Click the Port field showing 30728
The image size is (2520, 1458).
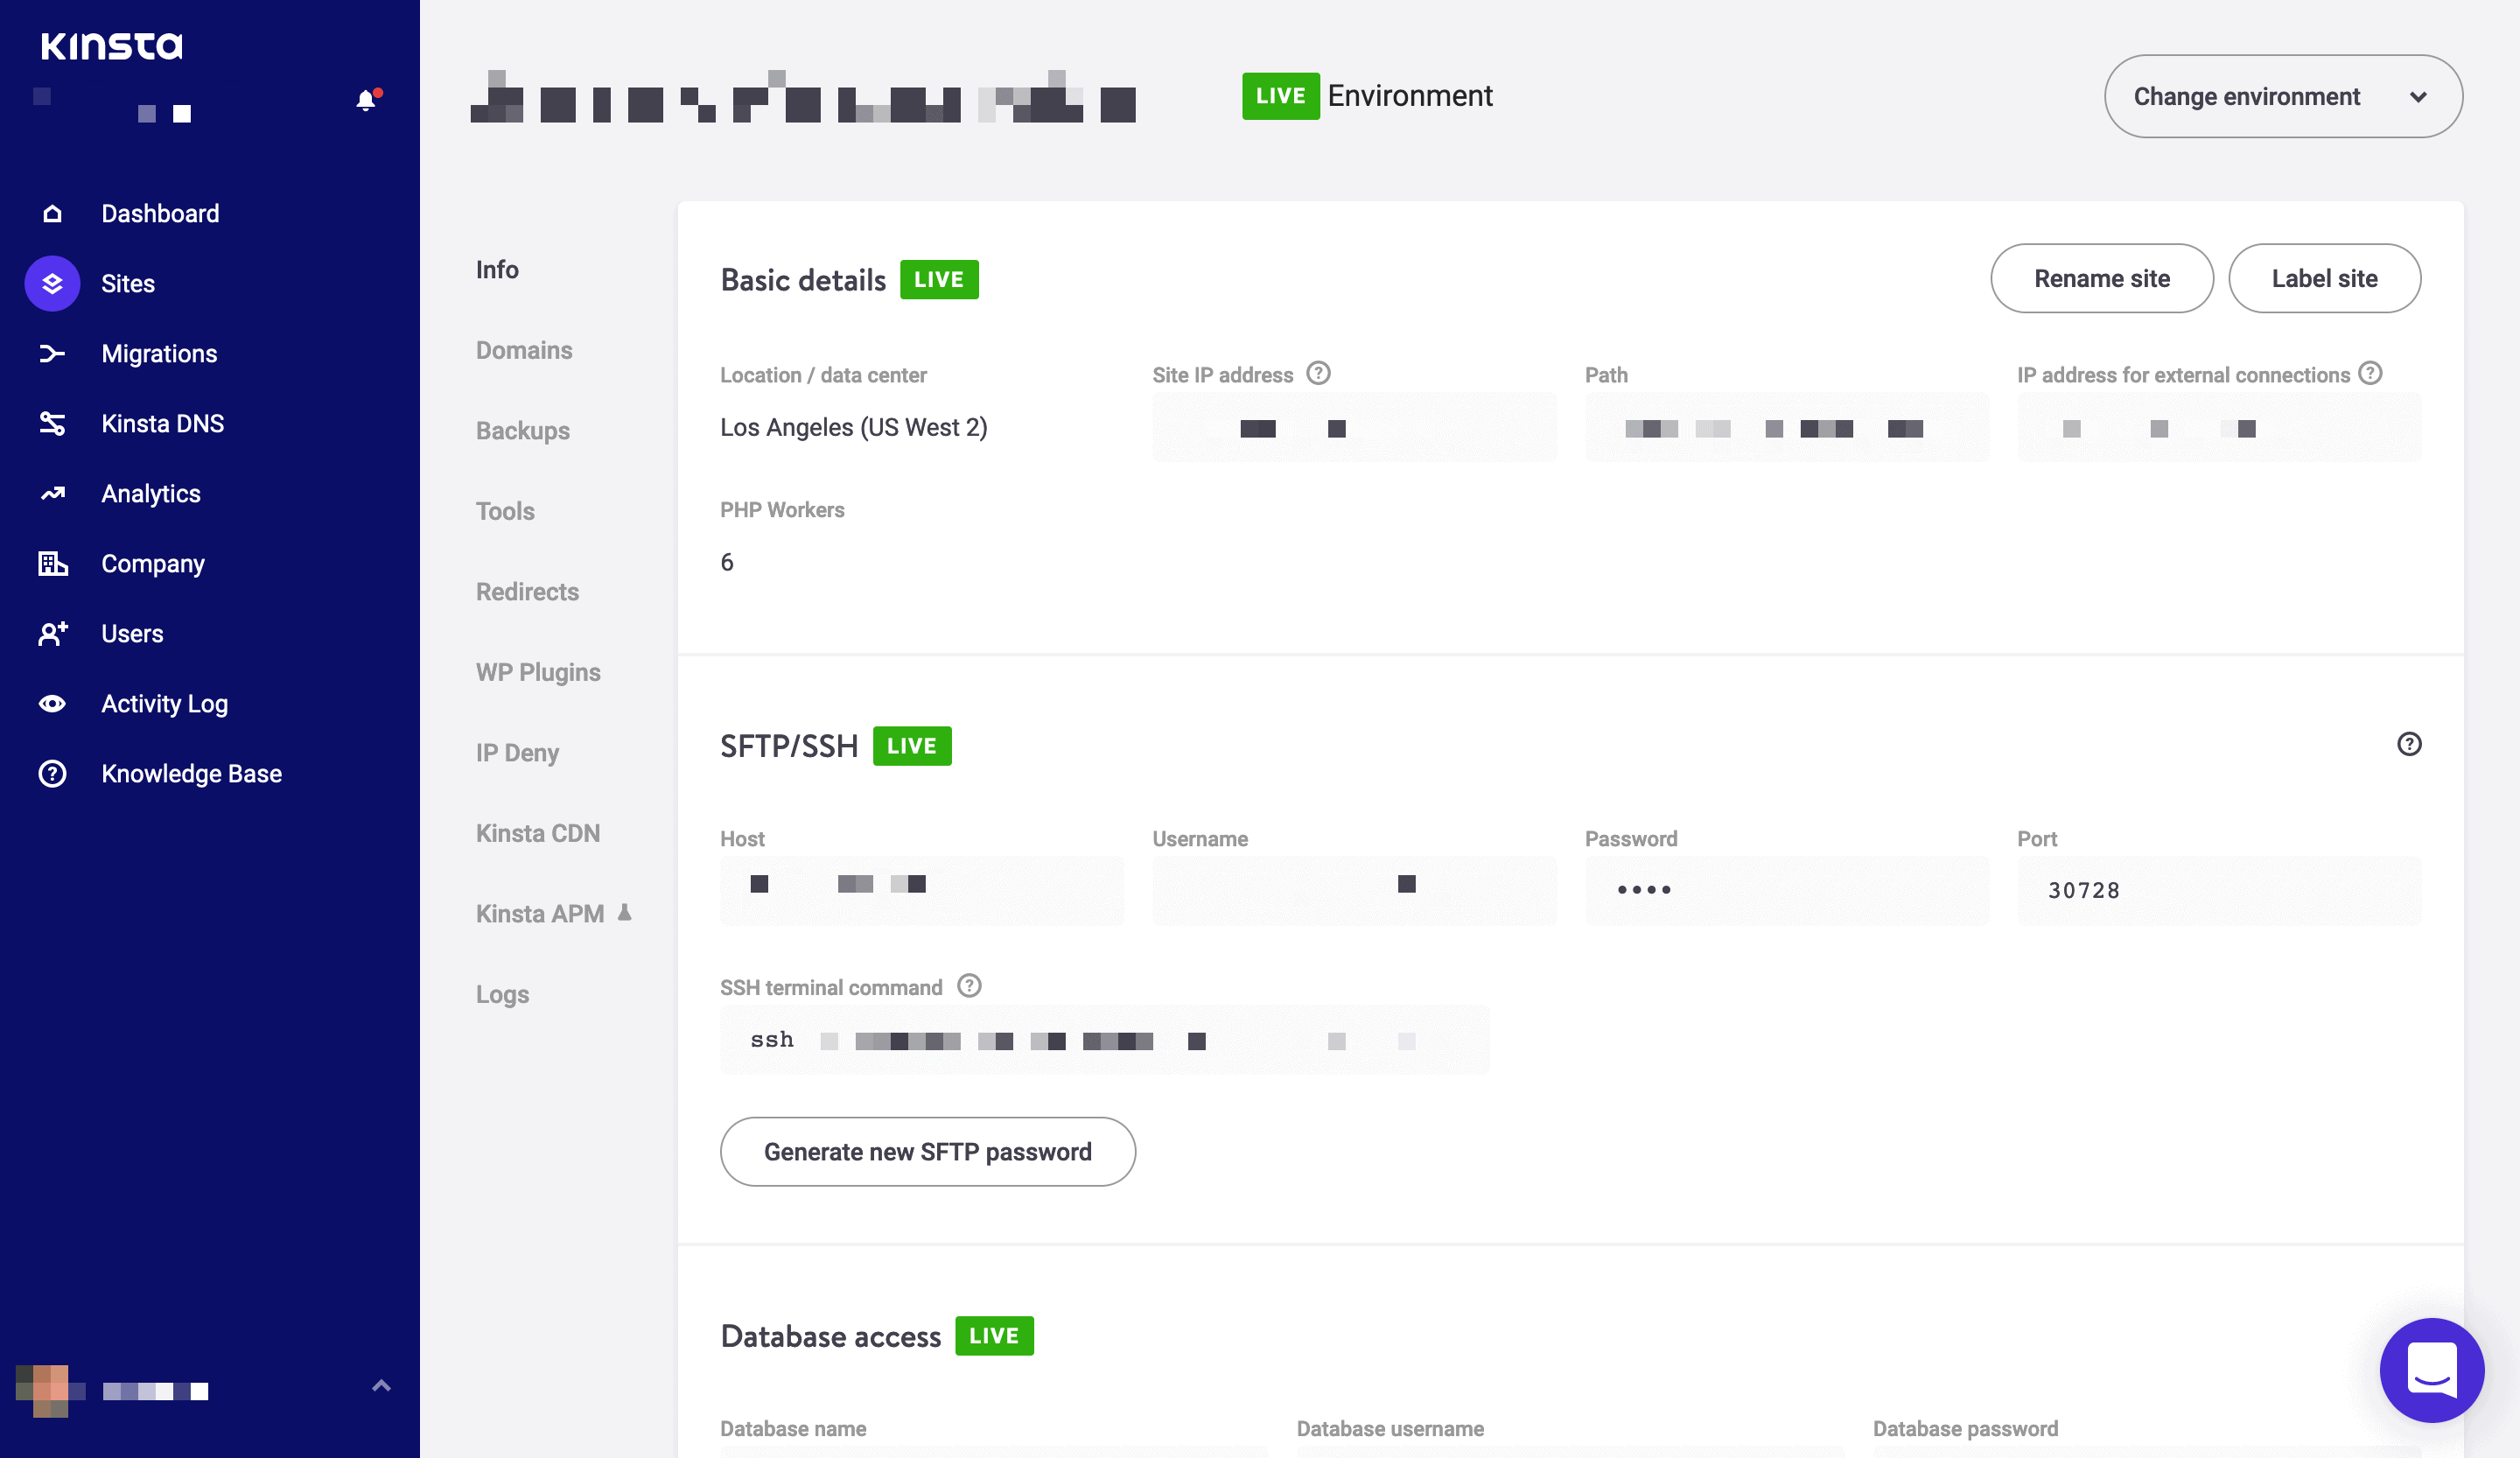point(2219,890)
